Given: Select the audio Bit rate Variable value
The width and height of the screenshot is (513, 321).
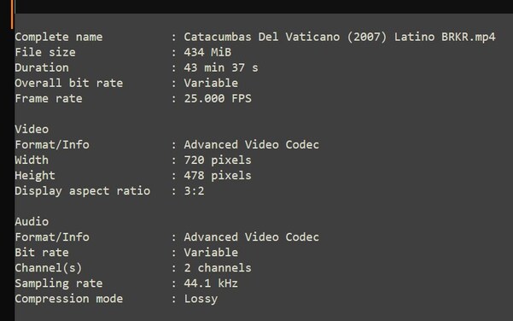Looking at the screenshot, I should coord(211,253).
